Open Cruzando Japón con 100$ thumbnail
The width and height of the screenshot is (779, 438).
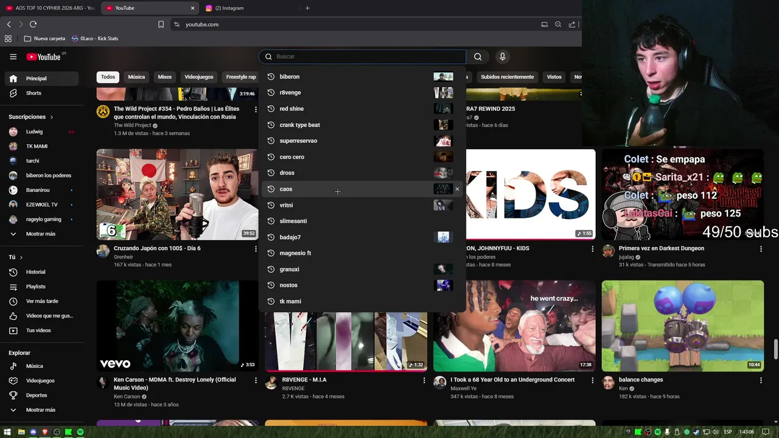click(177, 195)
